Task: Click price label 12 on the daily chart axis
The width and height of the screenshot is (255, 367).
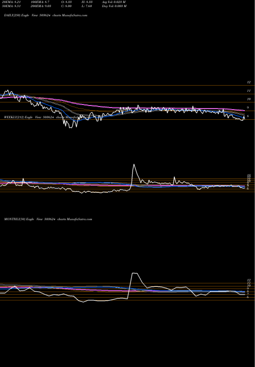Action: coord(249,83)
